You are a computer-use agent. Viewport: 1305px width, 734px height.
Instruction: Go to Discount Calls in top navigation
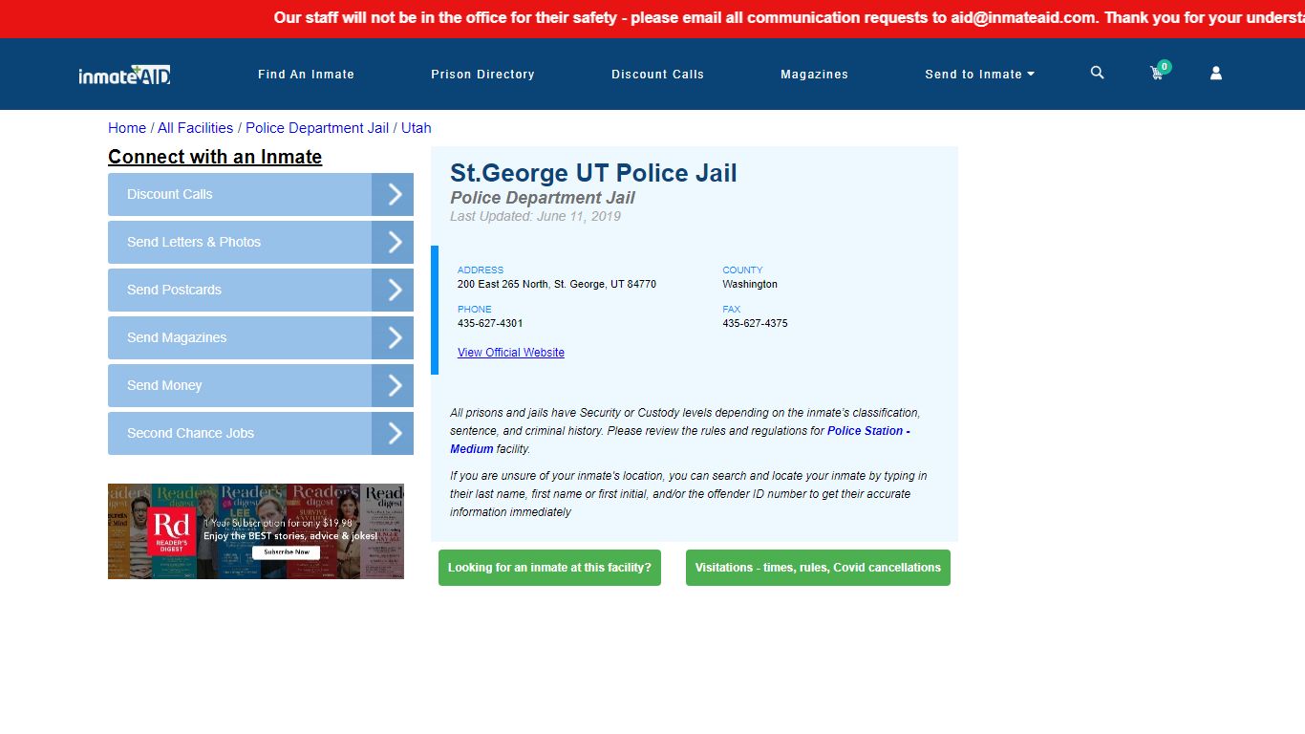[x=657, y=75]
